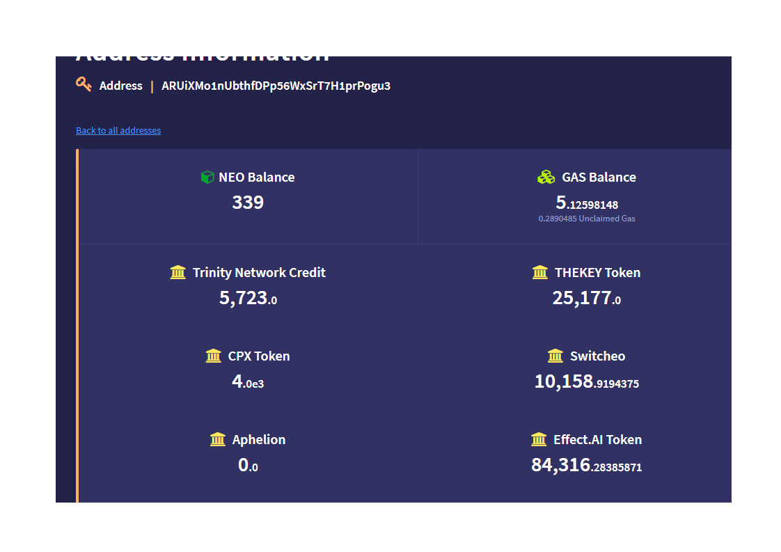Click the Trinity Network Credit amount 5,723.0

248,298
